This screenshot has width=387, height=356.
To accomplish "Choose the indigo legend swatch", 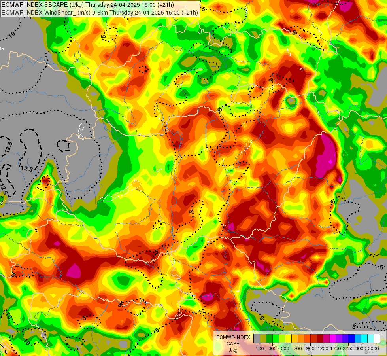I will pyautogui.click(x=345, y=338).
